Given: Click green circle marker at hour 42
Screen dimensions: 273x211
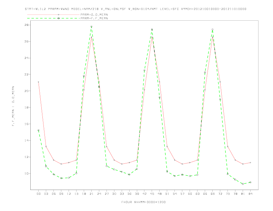Looking at the screenshot, I should tap(144, 70).
